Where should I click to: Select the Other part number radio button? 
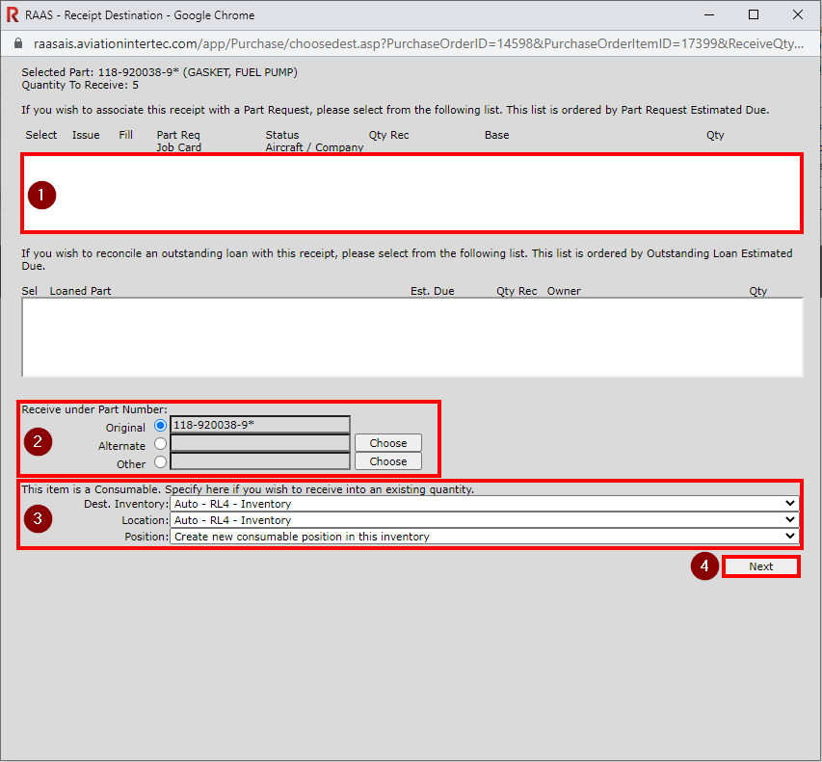point(160,462)
